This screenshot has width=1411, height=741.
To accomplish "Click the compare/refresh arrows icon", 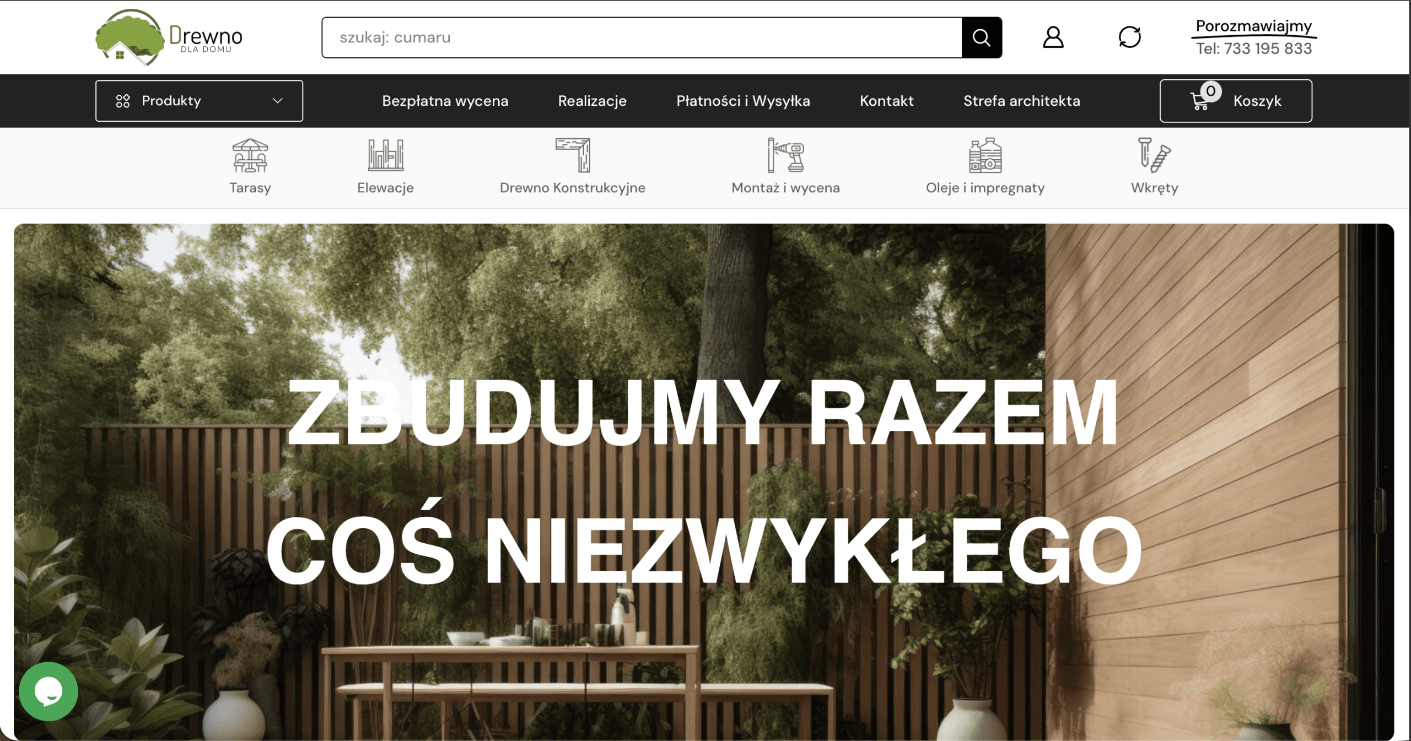I will (x=1129, y=37).
